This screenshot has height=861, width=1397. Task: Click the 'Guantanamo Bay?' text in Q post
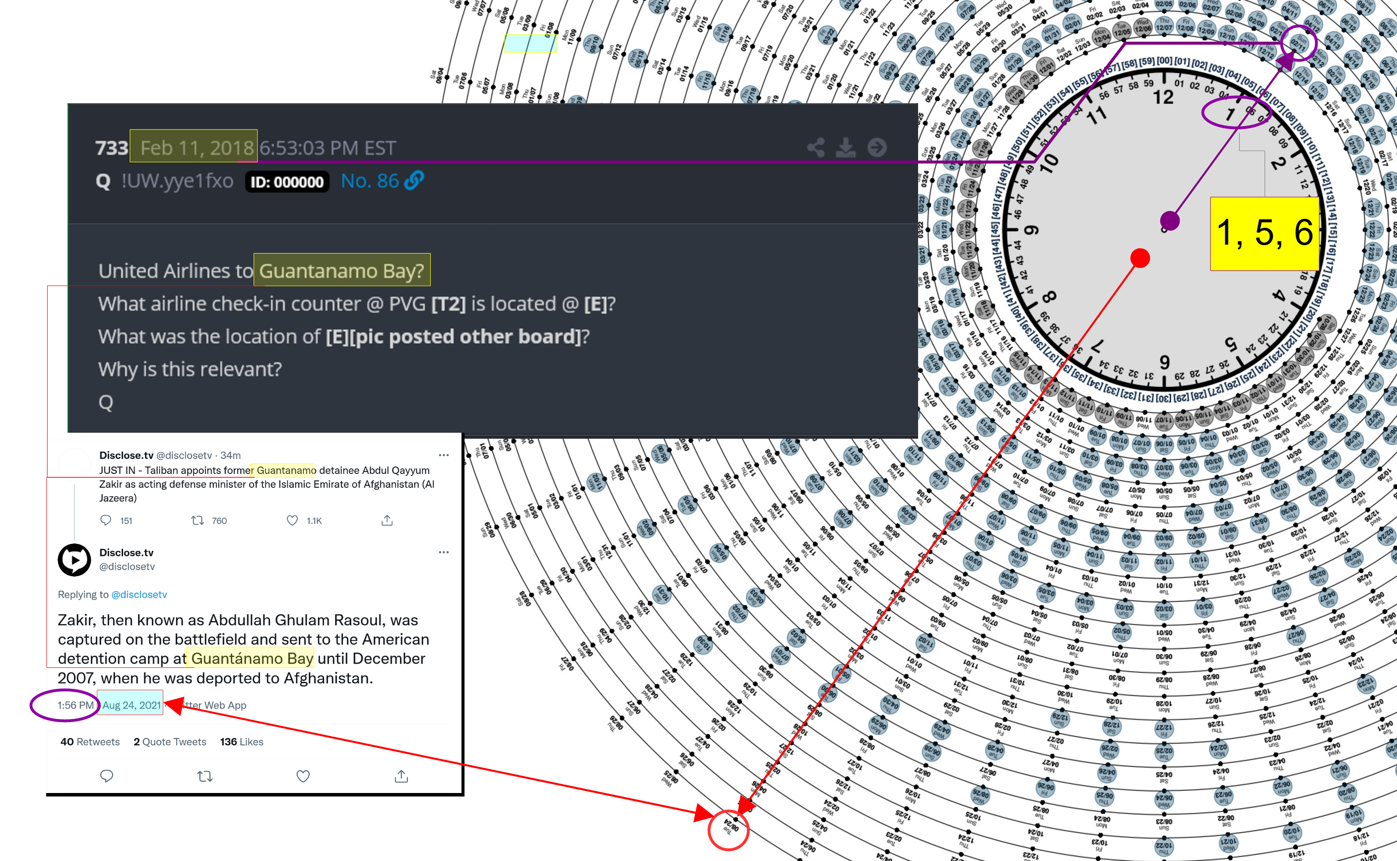[x=342, y=270]
